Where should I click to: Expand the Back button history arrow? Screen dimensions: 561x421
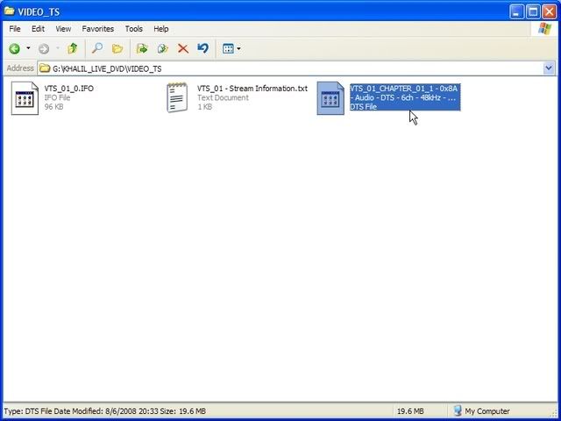click(x=28, y=49)
